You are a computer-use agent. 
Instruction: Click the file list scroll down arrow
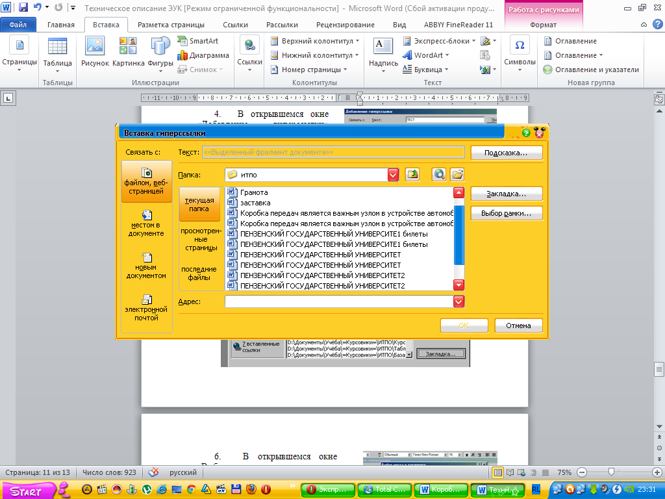(x=459, y=285)
